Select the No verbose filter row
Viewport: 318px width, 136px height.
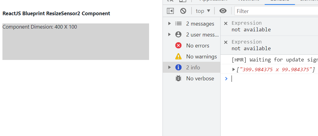pyautogui.click(x=200, y=78)
